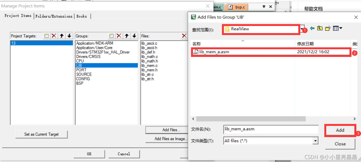361x162 pixels.
Task: Sort files by the 名称 column header
Action: tap(243, 44)
